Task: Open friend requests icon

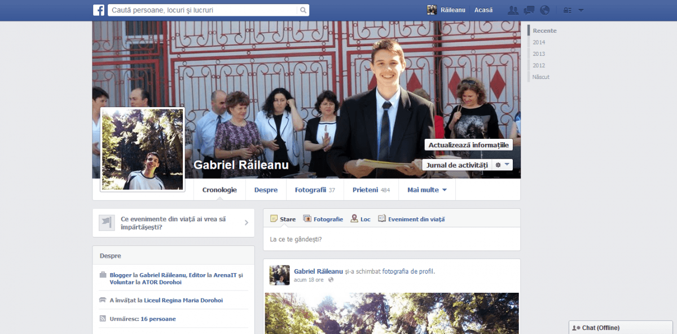Action: coord(513,10)
